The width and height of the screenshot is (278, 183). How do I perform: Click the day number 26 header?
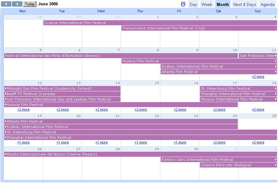[x=40, y=149]
